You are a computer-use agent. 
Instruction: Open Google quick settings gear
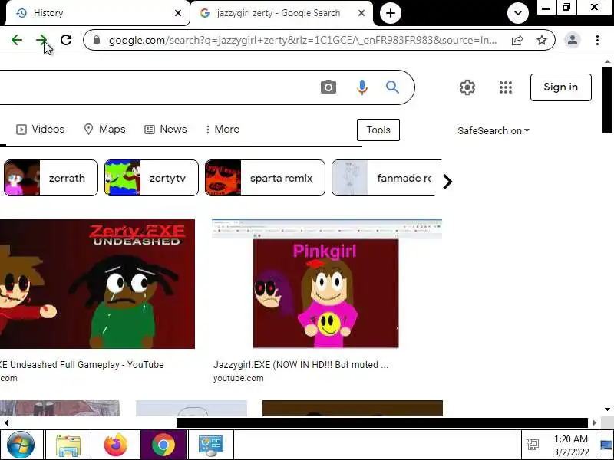pyautogui.click(x=467, y=87)
